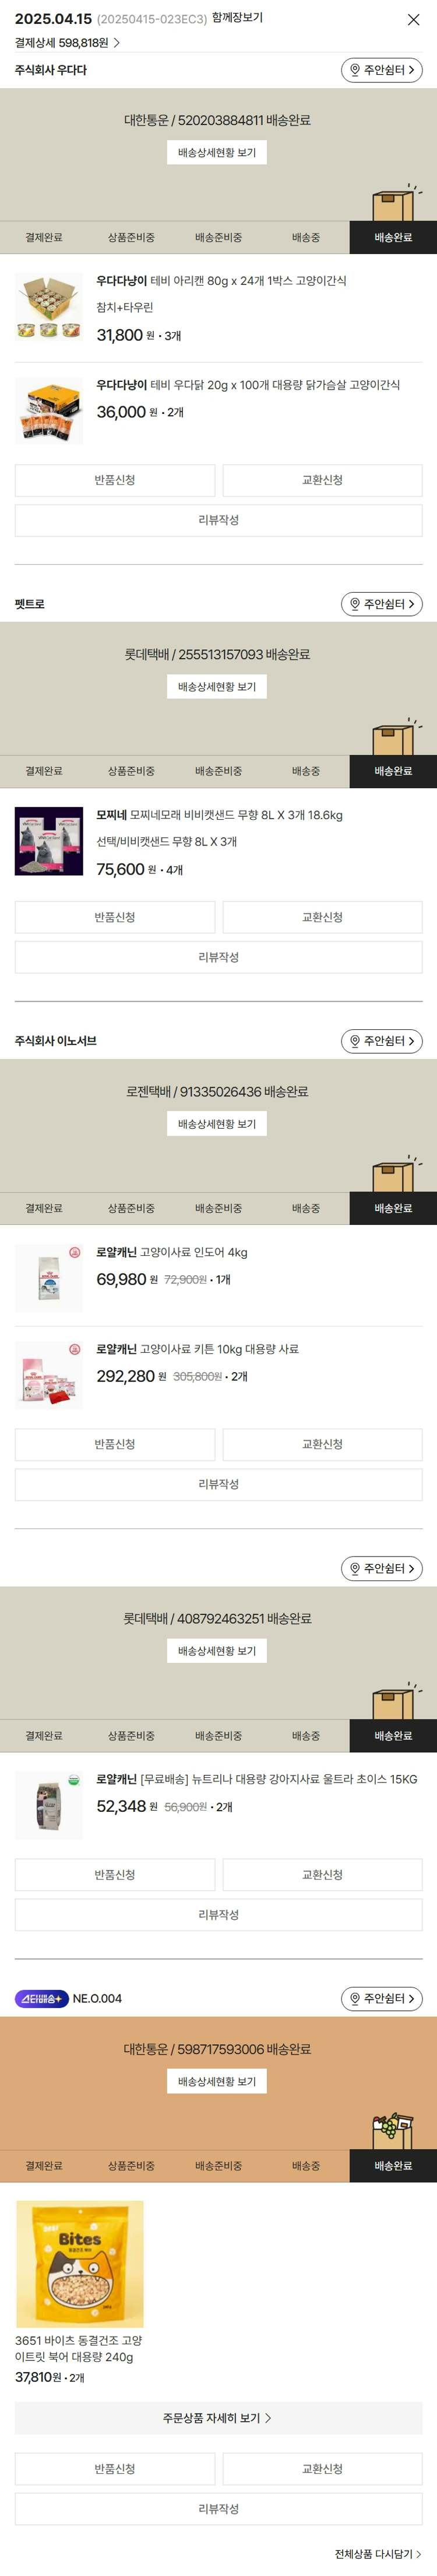437x2576 pixels.
Task: Select 결제완료 step in 펫트로 progress bar
Action: pyautogui.click(x=44, y=771)
